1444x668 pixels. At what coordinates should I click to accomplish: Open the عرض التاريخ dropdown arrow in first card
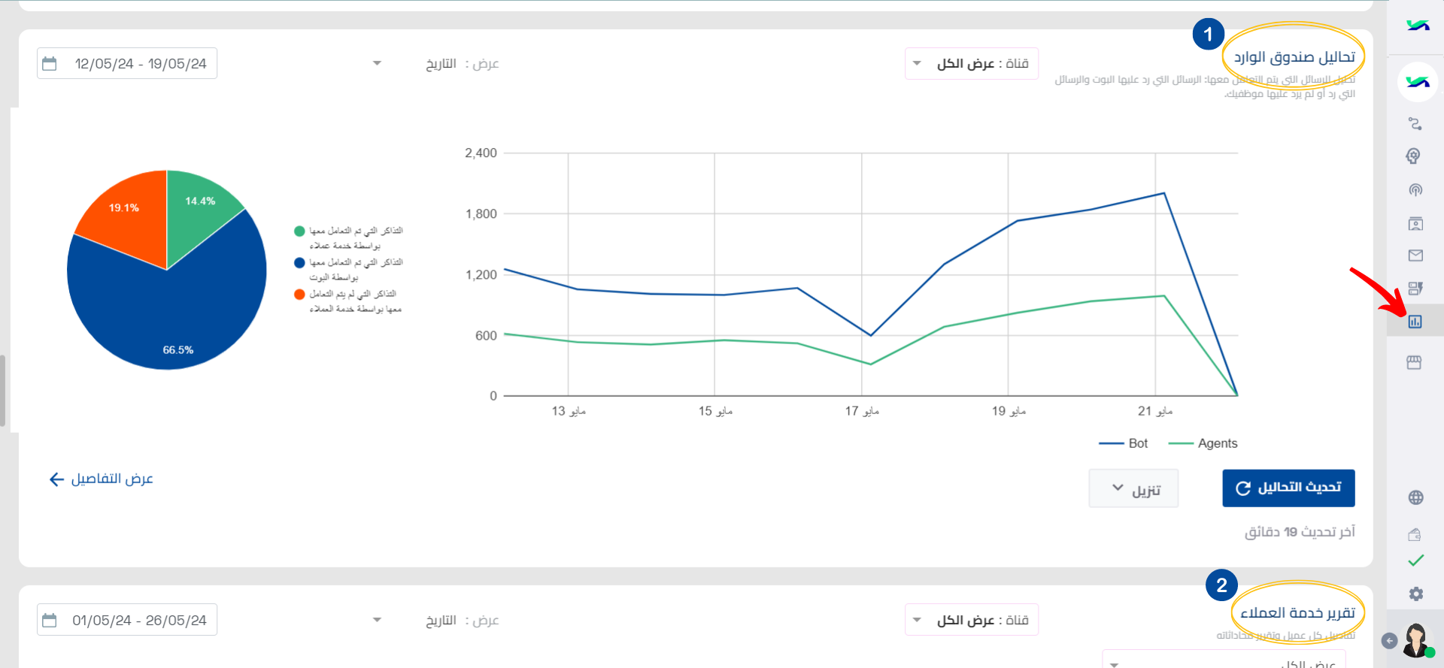click(x=378, y=64)
